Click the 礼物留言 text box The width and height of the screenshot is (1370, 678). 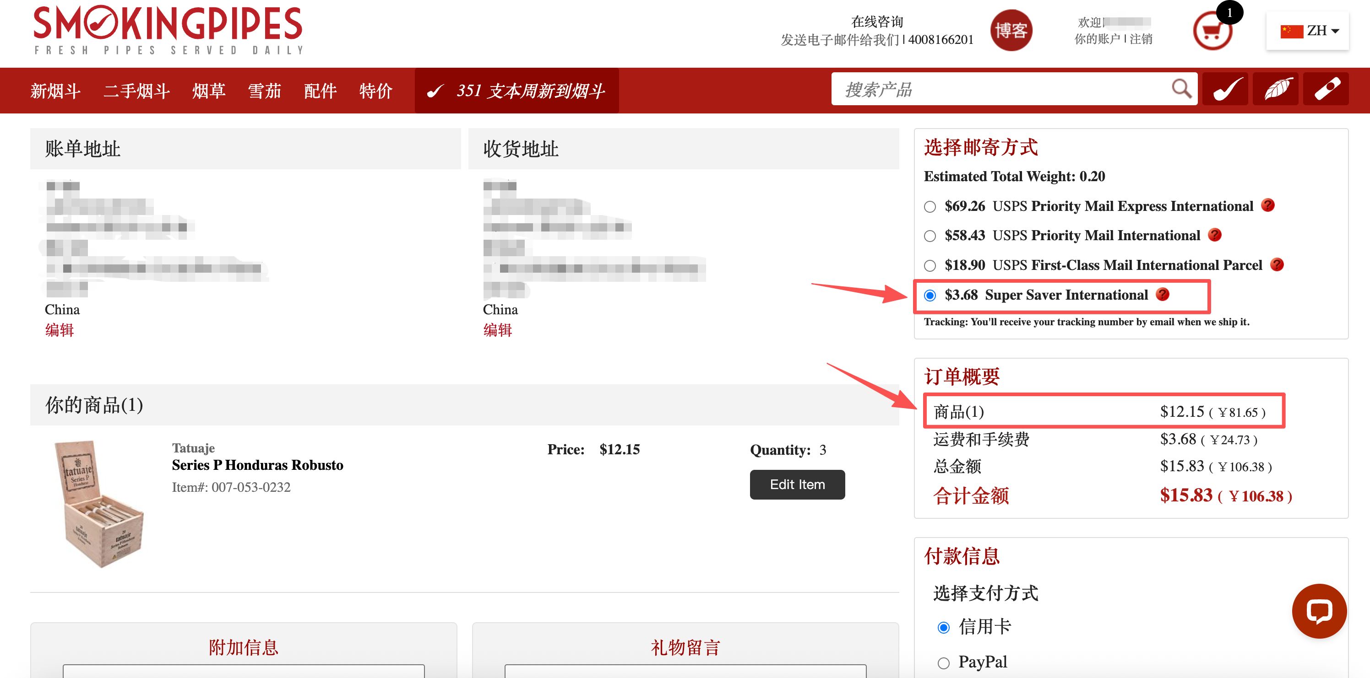coord(685,671)
